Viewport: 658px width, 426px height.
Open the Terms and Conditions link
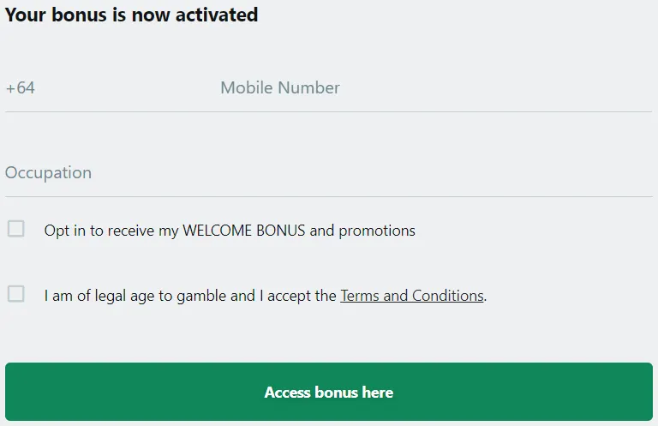(x=411, y=296)
